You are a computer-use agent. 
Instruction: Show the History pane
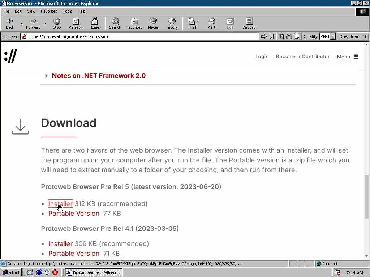pos(172,23)
